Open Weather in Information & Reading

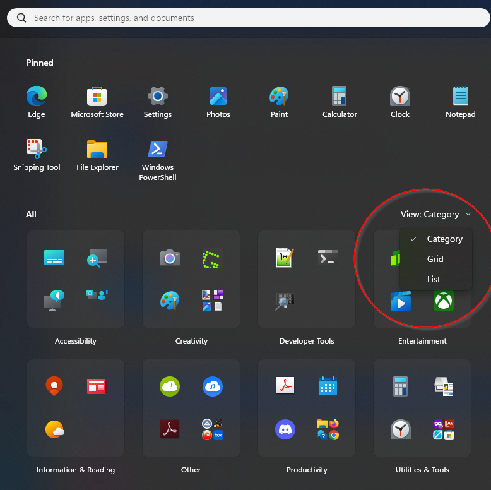[x=55, y=429]
